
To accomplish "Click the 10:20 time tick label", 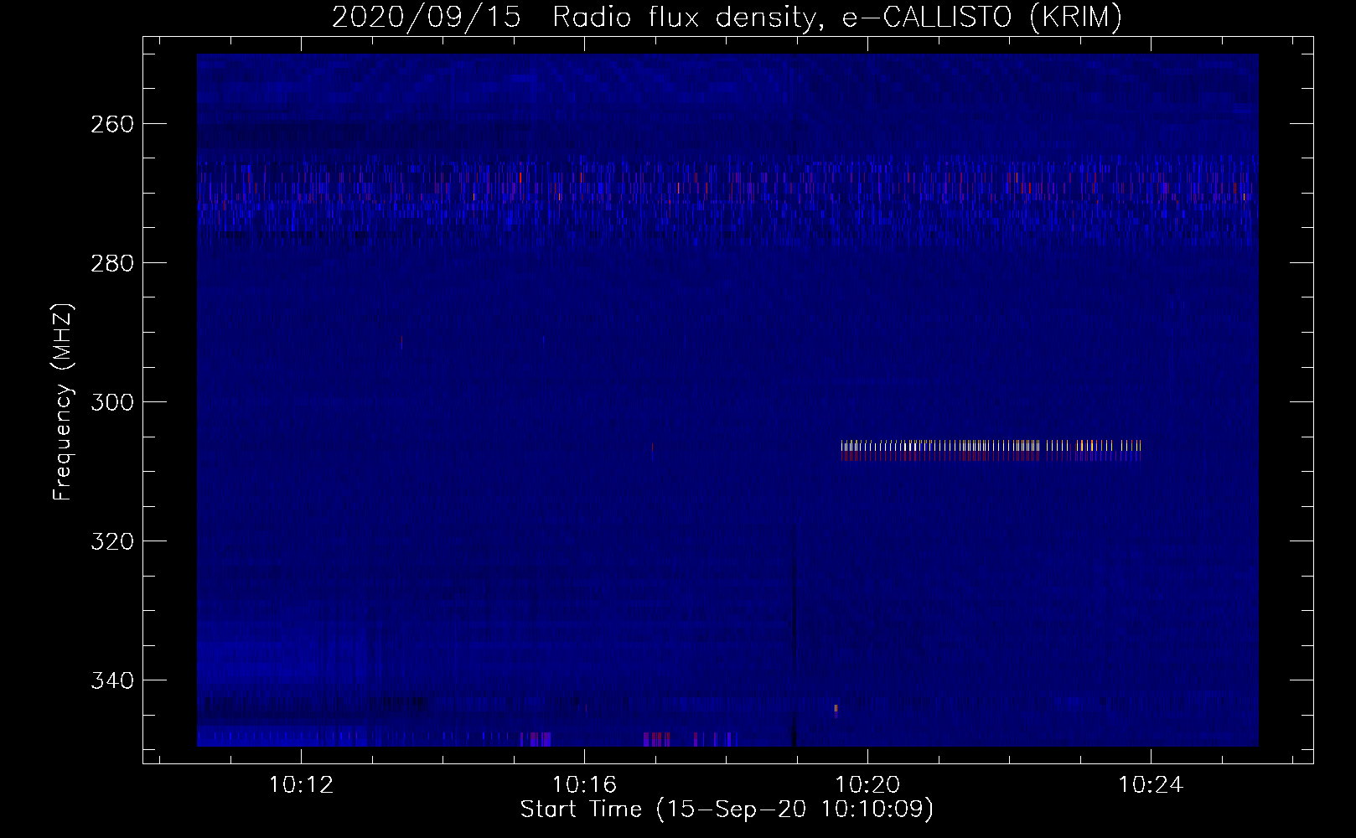I will pos(867,784).
